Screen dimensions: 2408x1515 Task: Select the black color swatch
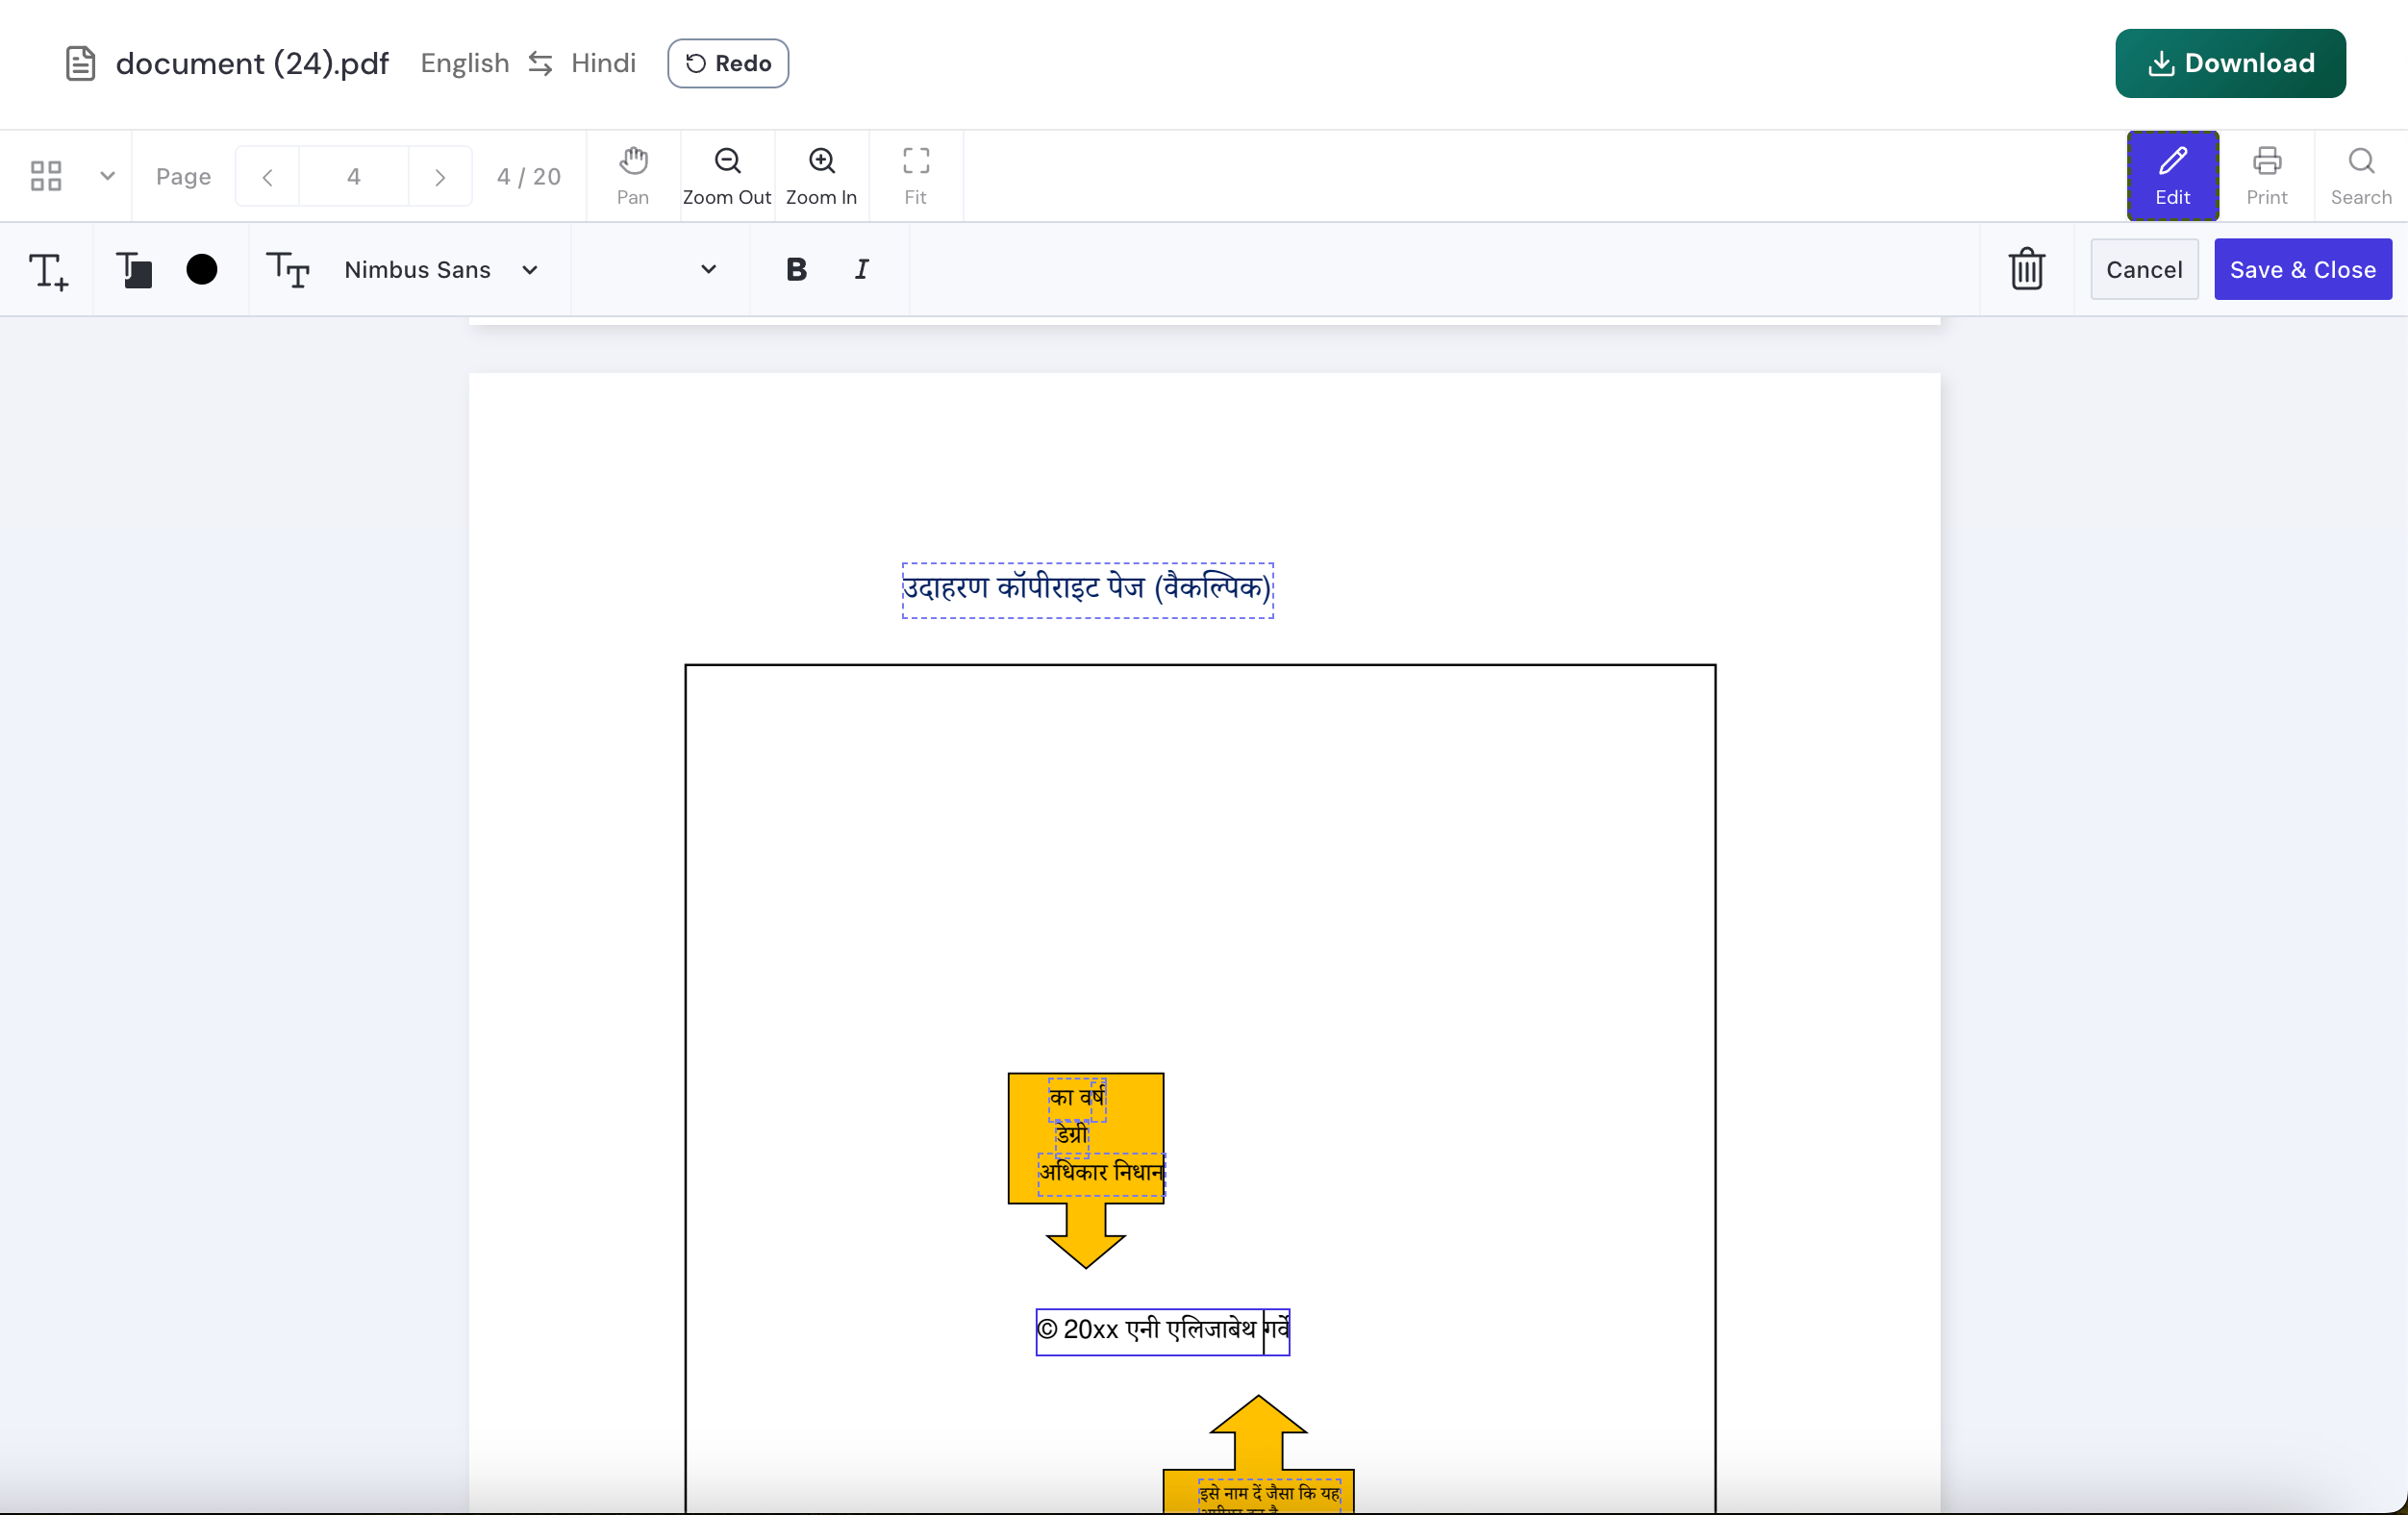[201, 269]
